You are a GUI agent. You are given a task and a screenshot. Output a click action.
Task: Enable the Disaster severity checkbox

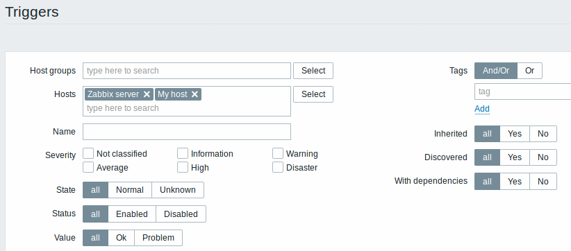[278, 167]
